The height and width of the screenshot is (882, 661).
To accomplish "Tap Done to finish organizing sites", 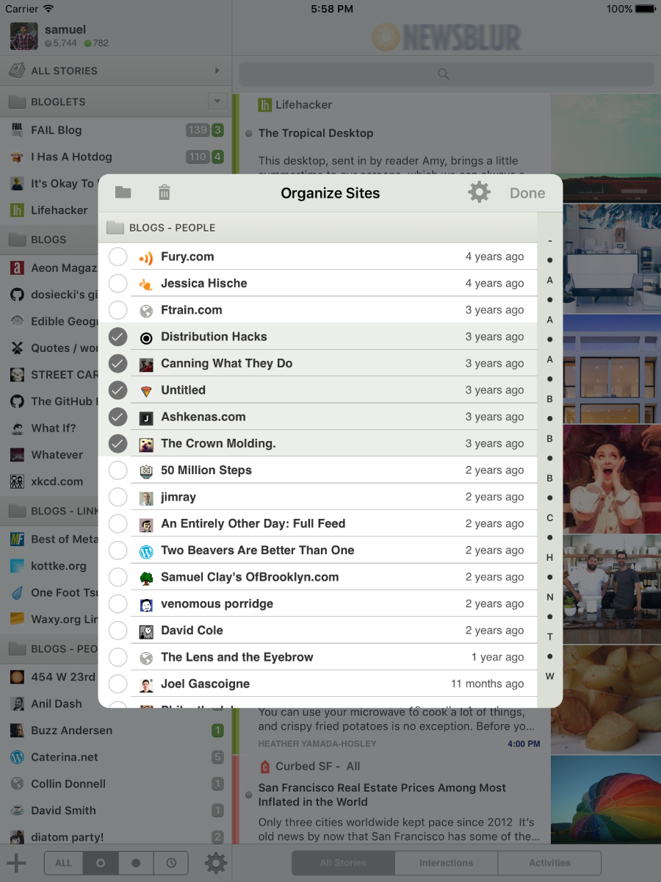I will coord(527,193).
